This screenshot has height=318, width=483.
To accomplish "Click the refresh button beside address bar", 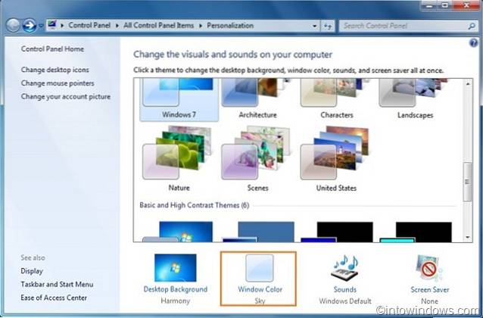I will point(328,26).
